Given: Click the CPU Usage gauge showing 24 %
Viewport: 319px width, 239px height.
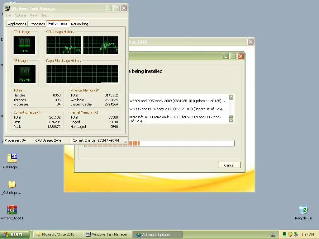Looking at the screenshot, I should 24,45.
